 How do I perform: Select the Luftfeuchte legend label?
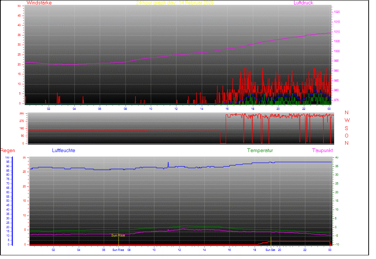coord(64,151)
